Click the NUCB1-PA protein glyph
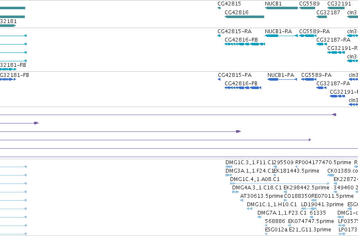The width and height of the screenshot is (358, 236). click(x=282, y=79)
